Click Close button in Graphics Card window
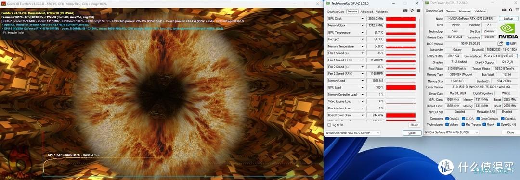 [510, 132]
